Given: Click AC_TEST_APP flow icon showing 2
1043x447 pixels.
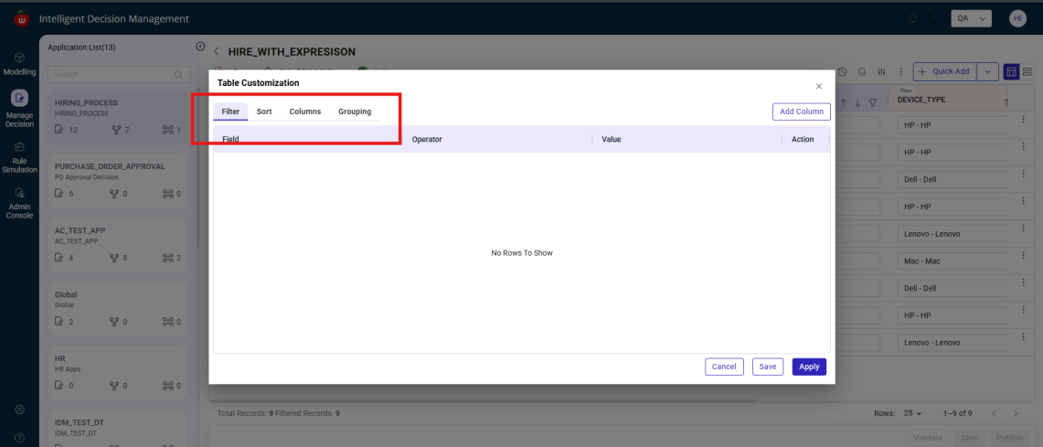Looking at the screenshot, I should pos(167,258).
